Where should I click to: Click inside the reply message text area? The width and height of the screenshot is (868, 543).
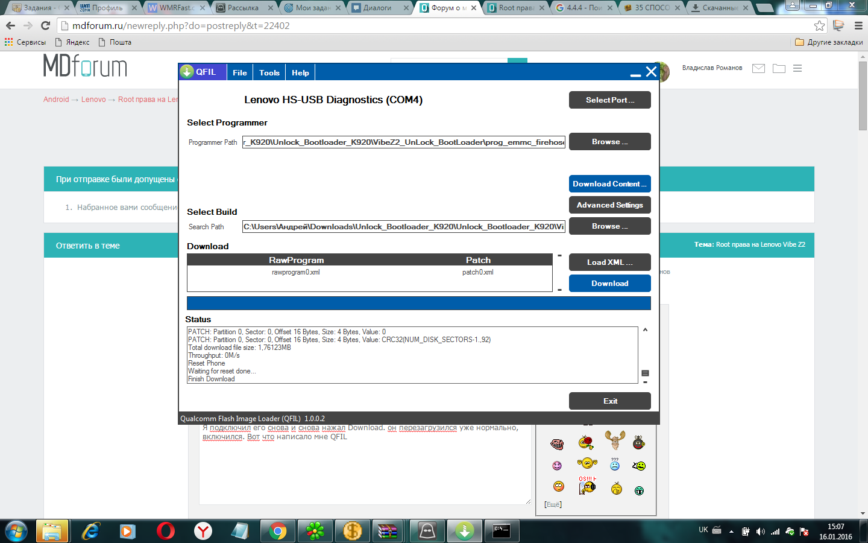[x=365, y=464]
